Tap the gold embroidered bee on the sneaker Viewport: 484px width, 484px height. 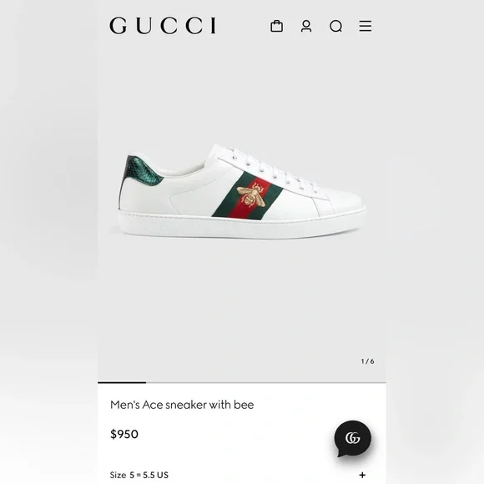click(x=251, y=195)
